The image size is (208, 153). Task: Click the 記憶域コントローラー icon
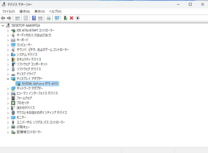[x=13, y=132]
